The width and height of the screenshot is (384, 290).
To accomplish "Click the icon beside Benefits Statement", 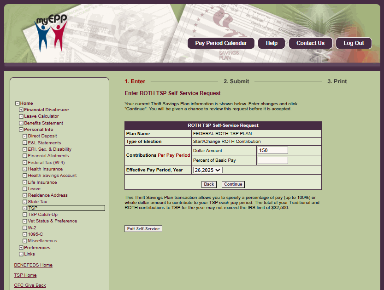I will click(x=21, y=123).
